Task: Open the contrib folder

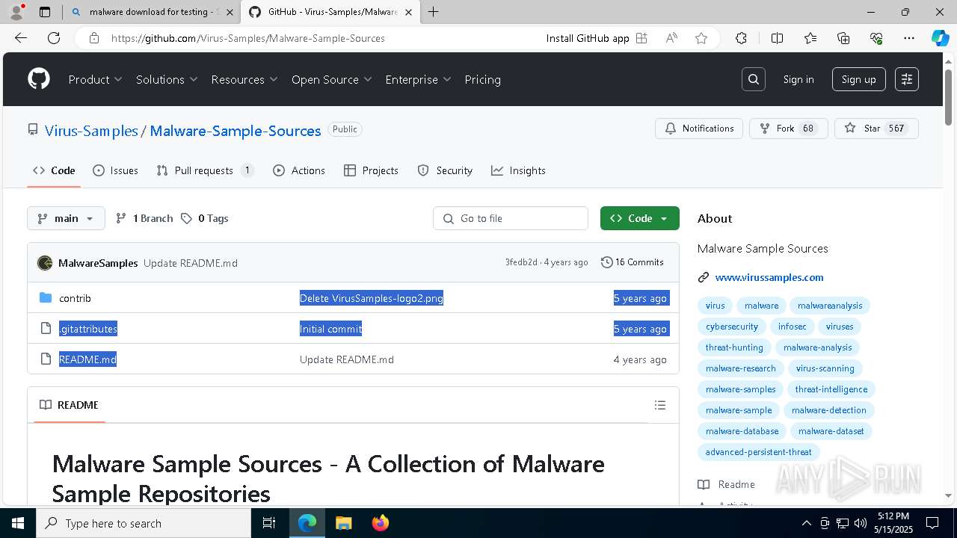Action: point(75,298)
